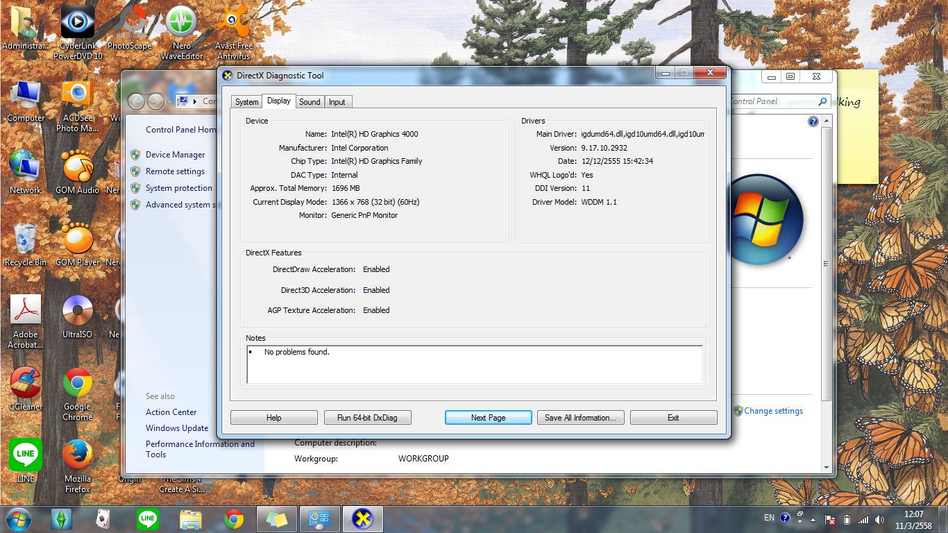Image resolution: width=948 pixels, height=533 pixels.
Task: Open Performance Information and Tools link
Action: pos(200,449)
